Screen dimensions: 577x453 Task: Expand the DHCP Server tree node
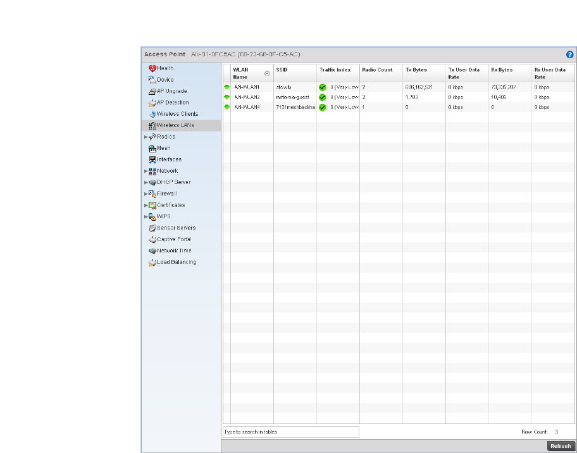pyautogui.click(x=146, y=182)
